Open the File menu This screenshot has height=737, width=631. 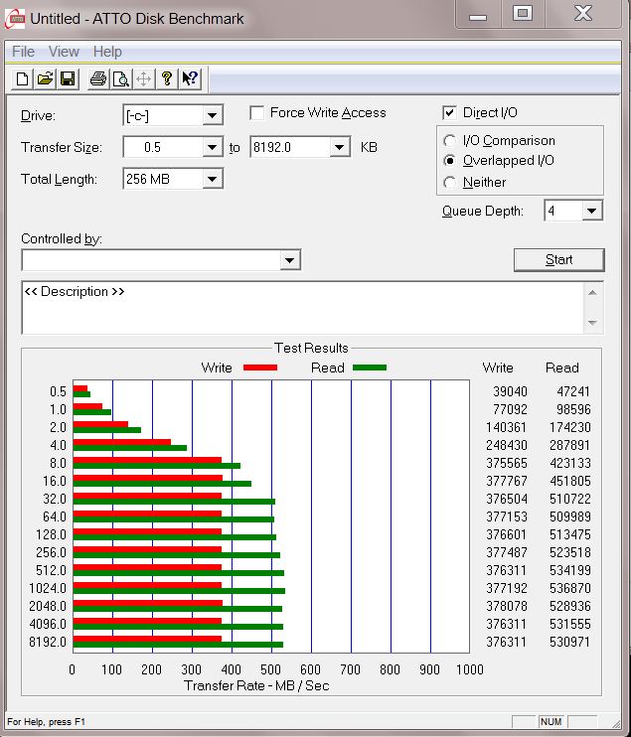23,52
